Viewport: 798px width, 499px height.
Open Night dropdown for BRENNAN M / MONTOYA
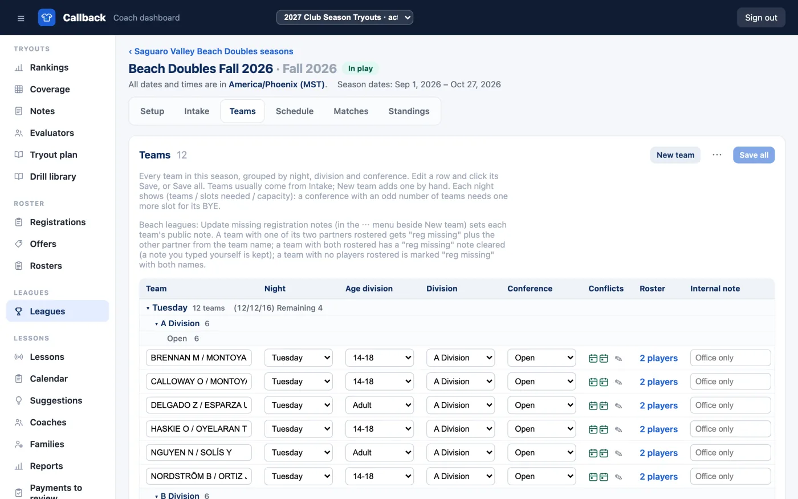298,358
